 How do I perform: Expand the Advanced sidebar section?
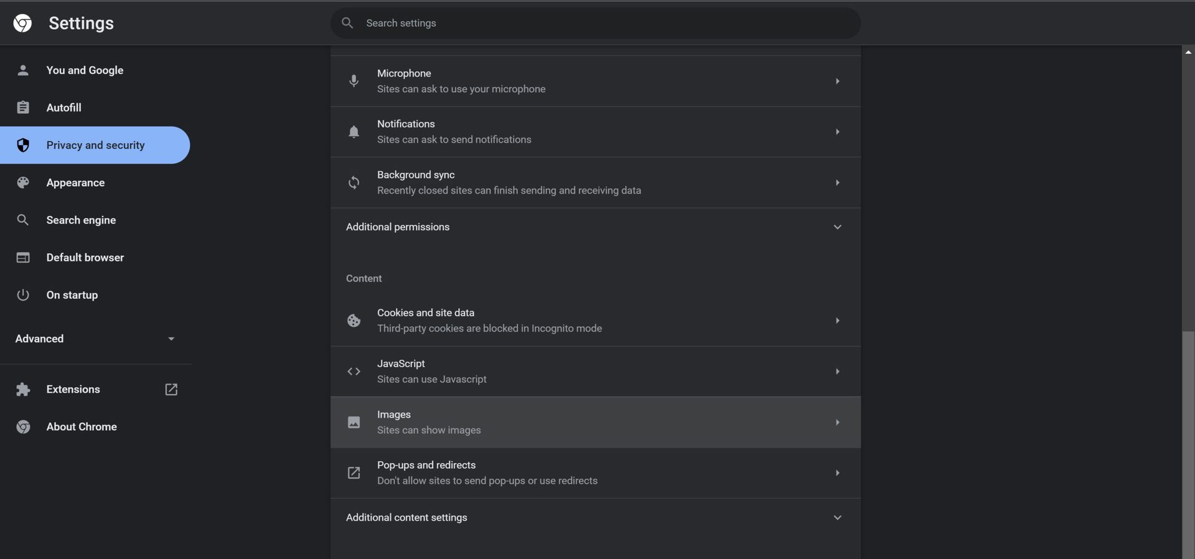coord(171,339)
